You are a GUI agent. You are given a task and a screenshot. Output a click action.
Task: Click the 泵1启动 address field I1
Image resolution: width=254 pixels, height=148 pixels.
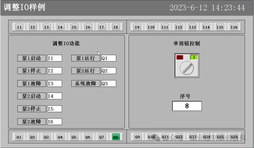(55, 58)
